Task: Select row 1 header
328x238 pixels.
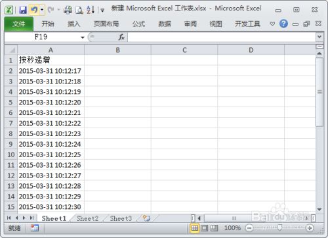Action: (10, 60)
